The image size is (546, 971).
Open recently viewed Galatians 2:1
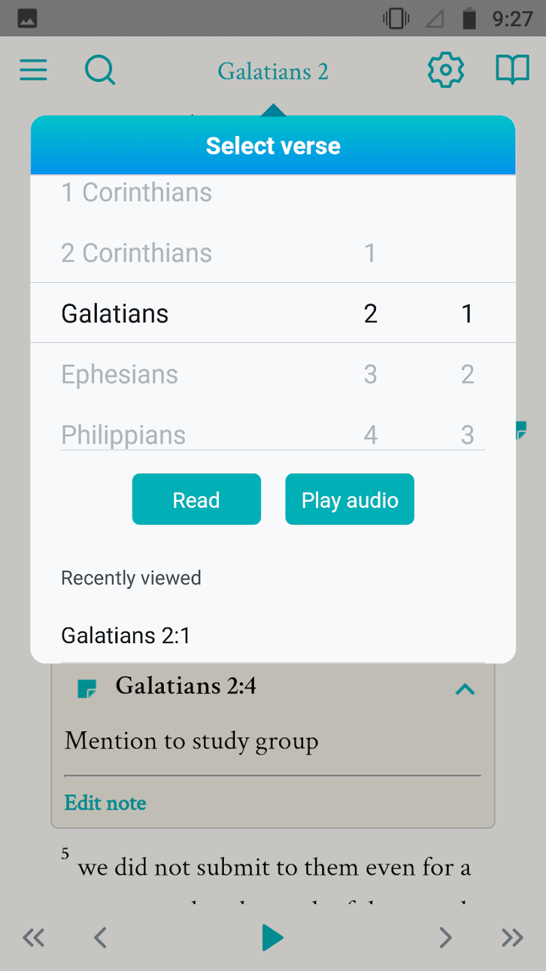pos(126,636)
